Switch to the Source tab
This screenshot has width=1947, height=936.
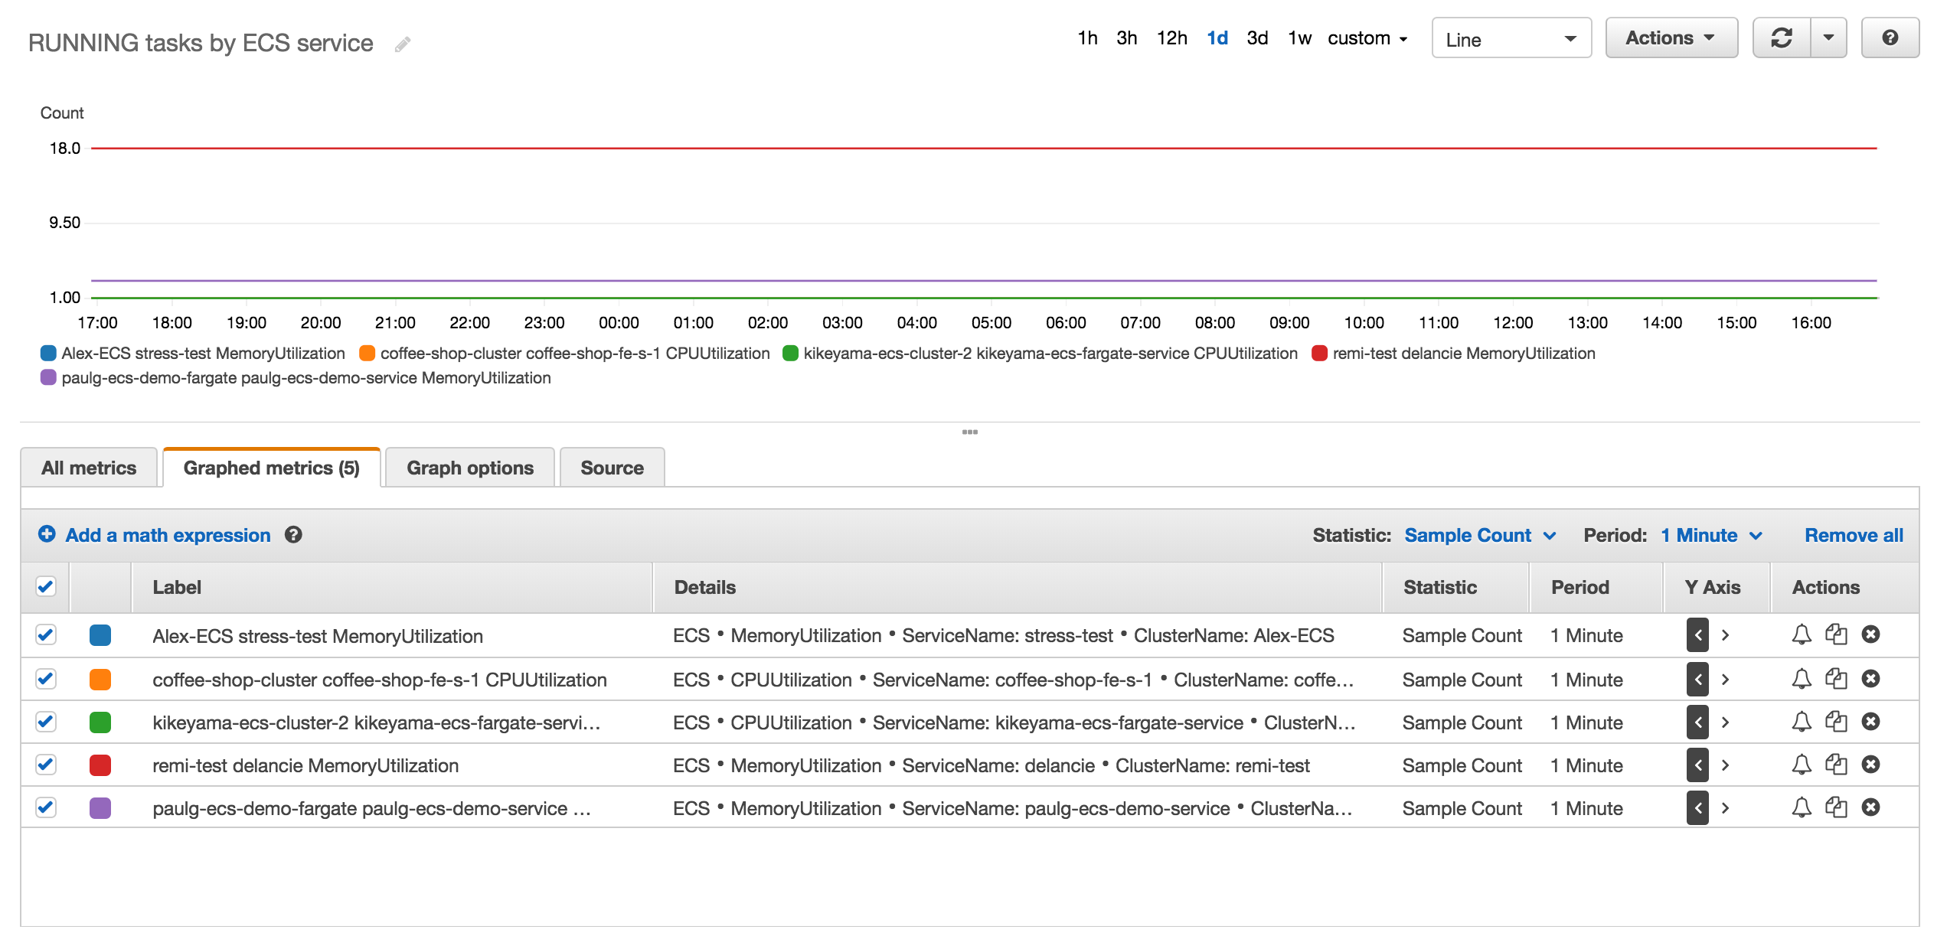611,467
